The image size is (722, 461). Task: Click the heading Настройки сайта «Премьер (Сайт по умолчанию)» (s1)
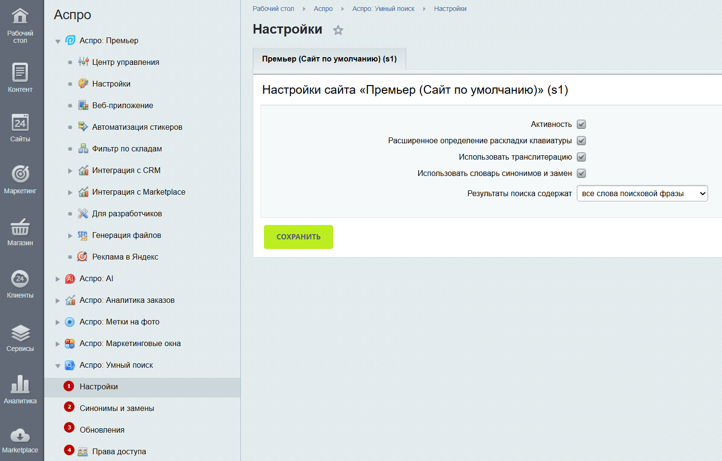point(415,90)
